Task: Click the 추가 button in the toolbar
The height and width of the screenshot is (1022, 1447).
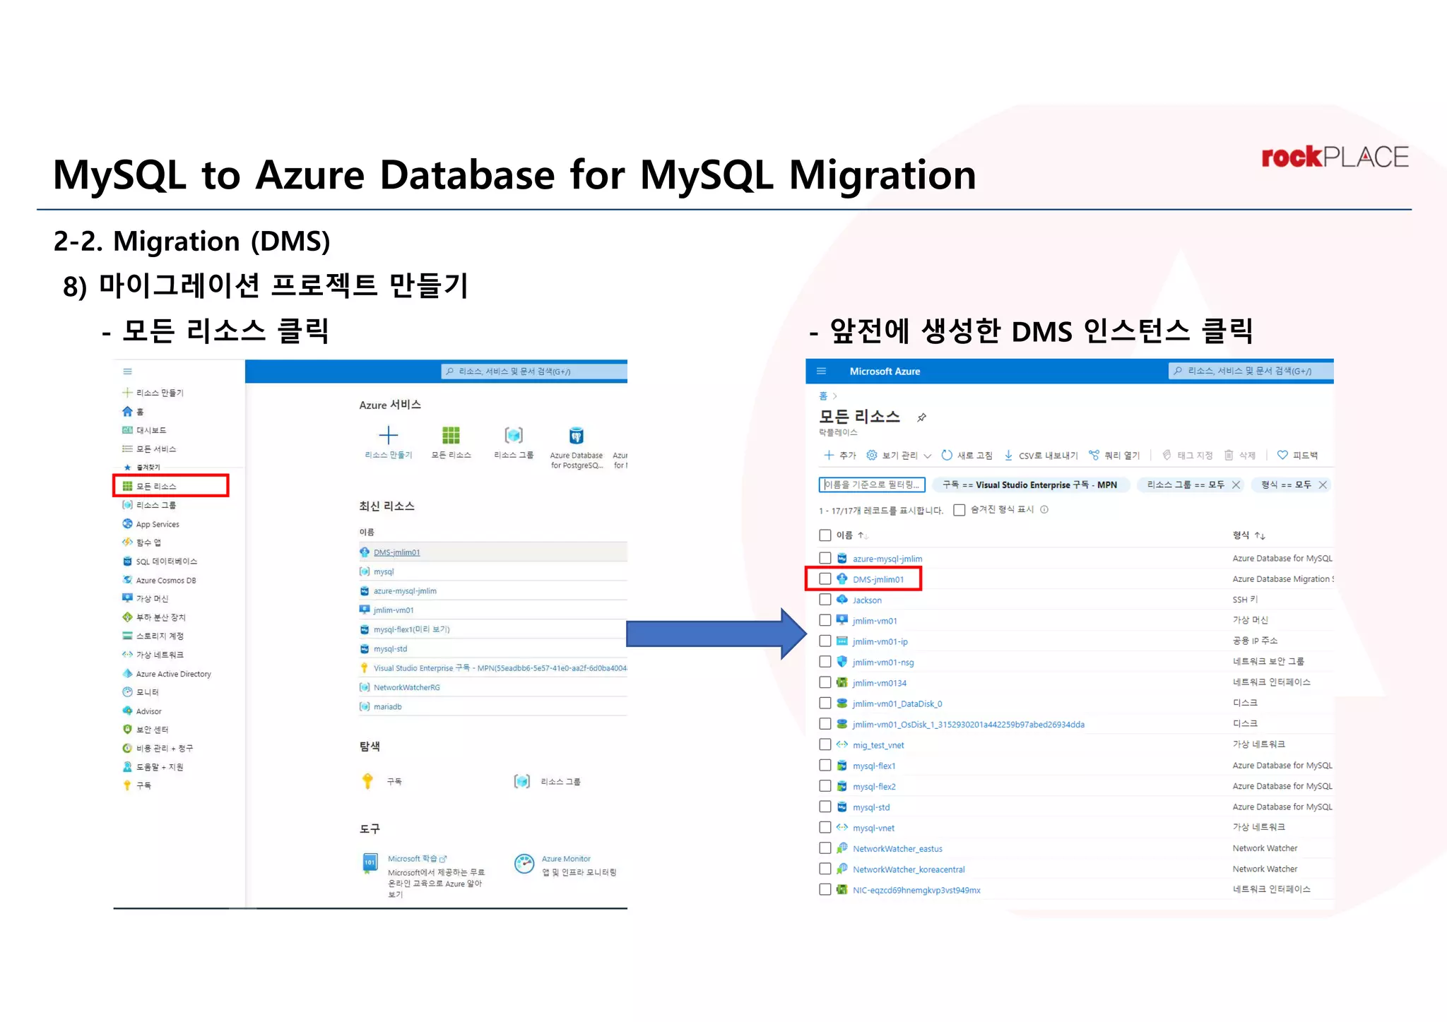Action: click(x=839, y=456)
